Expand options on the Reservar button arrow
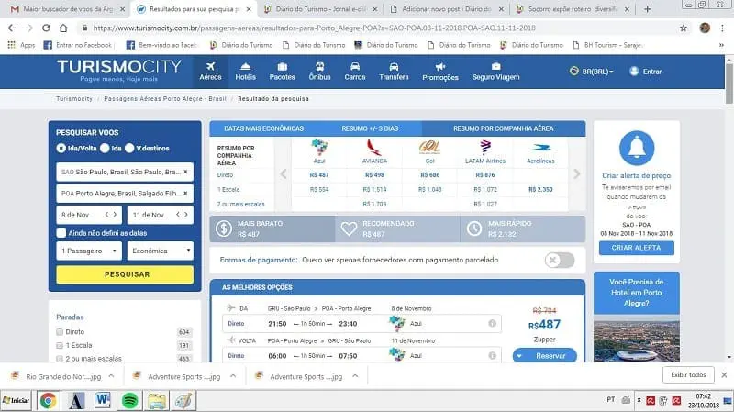Screen dimensions: 734x412 click(519, 356)
